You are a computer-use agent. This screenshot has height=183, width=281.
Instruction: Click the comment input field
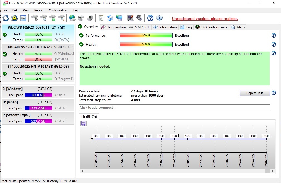coord(174,108)
